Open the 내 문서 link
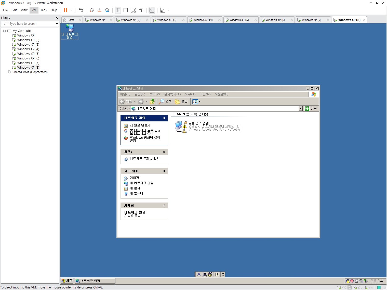Viewport: 387px width, 290px height. 135,188
